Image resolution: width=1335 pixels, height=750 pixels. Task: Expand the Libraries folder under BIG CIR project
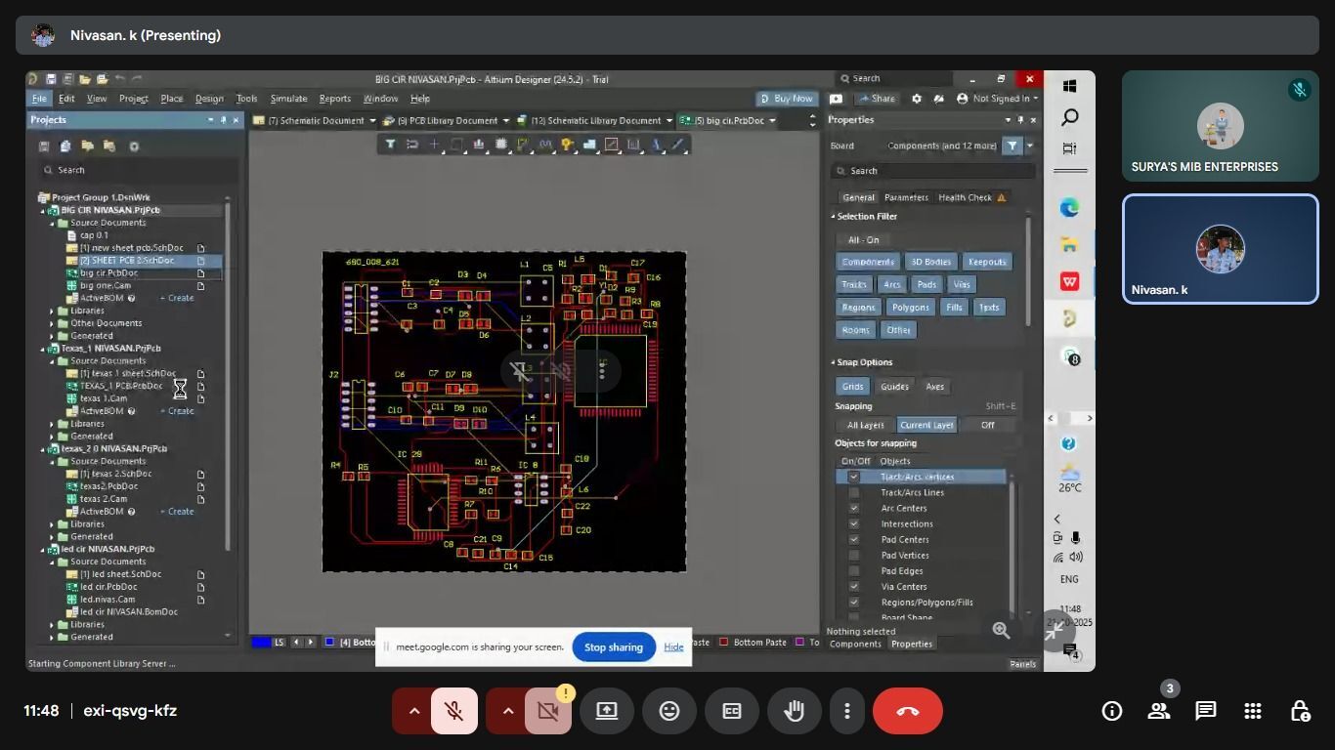52,311
